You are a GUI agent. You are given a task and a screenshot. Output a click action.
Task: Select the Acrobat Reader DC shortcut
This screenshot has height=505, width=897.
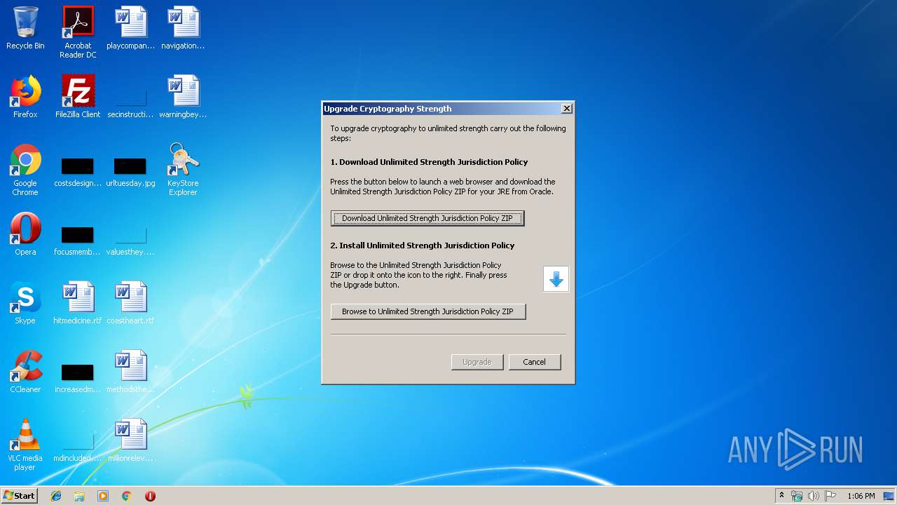(x=78, y=32)
